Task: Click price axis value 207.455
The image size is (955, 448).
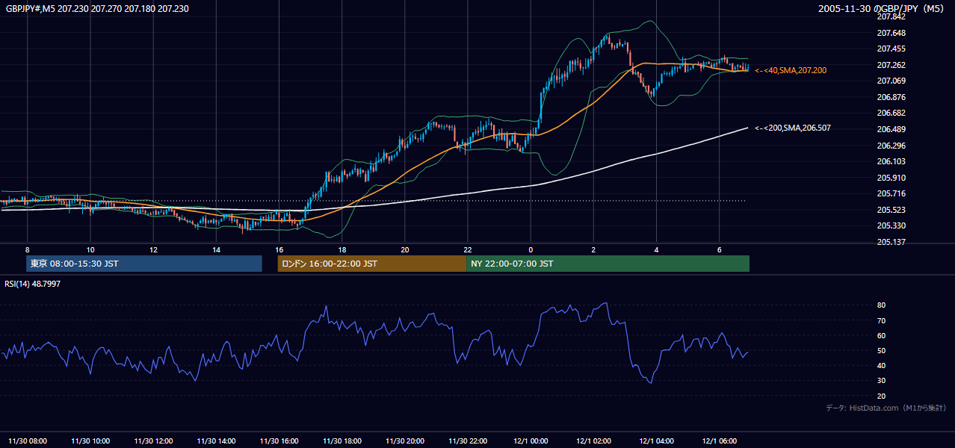Action: click(x=891, y=49)
